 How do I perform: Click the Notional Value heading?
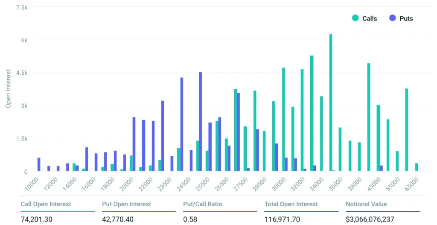point(366,204)
